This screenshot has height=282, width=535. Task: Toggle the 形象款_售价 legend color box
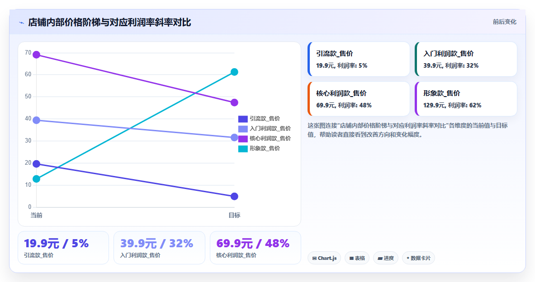point(243,148)
